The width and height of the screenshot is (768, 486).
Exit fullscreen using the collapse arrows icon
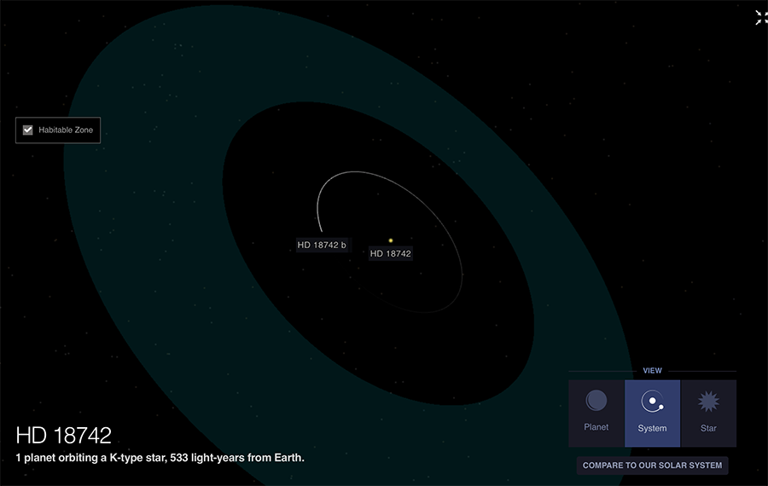pos(761,18)
